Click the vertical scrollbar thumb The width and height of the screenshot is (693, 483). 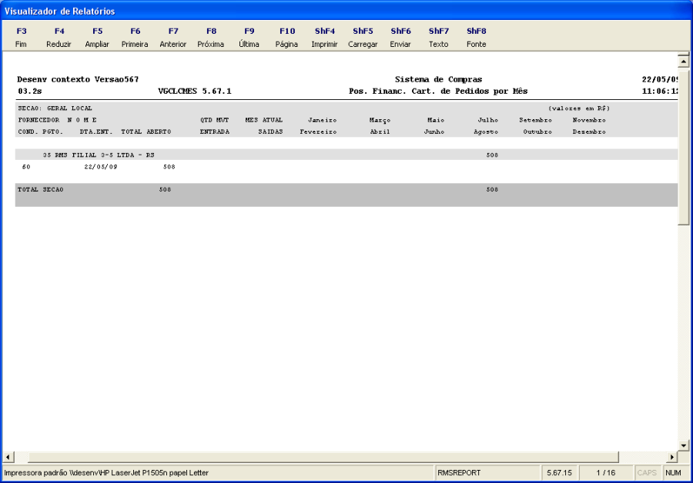(x=683, y=147)
